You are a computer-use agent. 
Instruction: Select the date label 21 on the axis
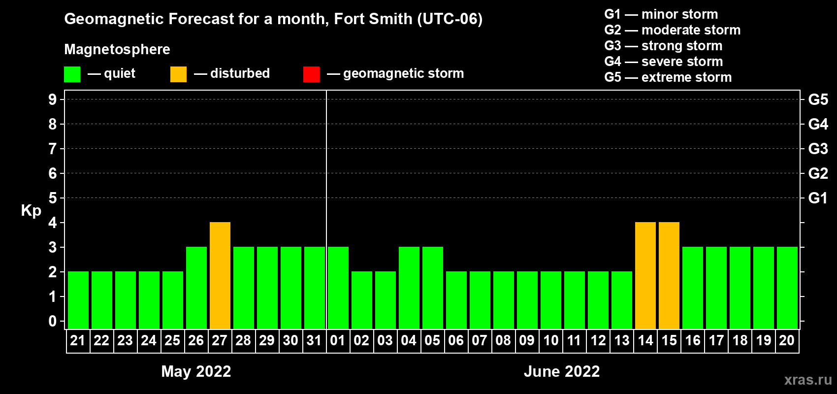(78, 340)
